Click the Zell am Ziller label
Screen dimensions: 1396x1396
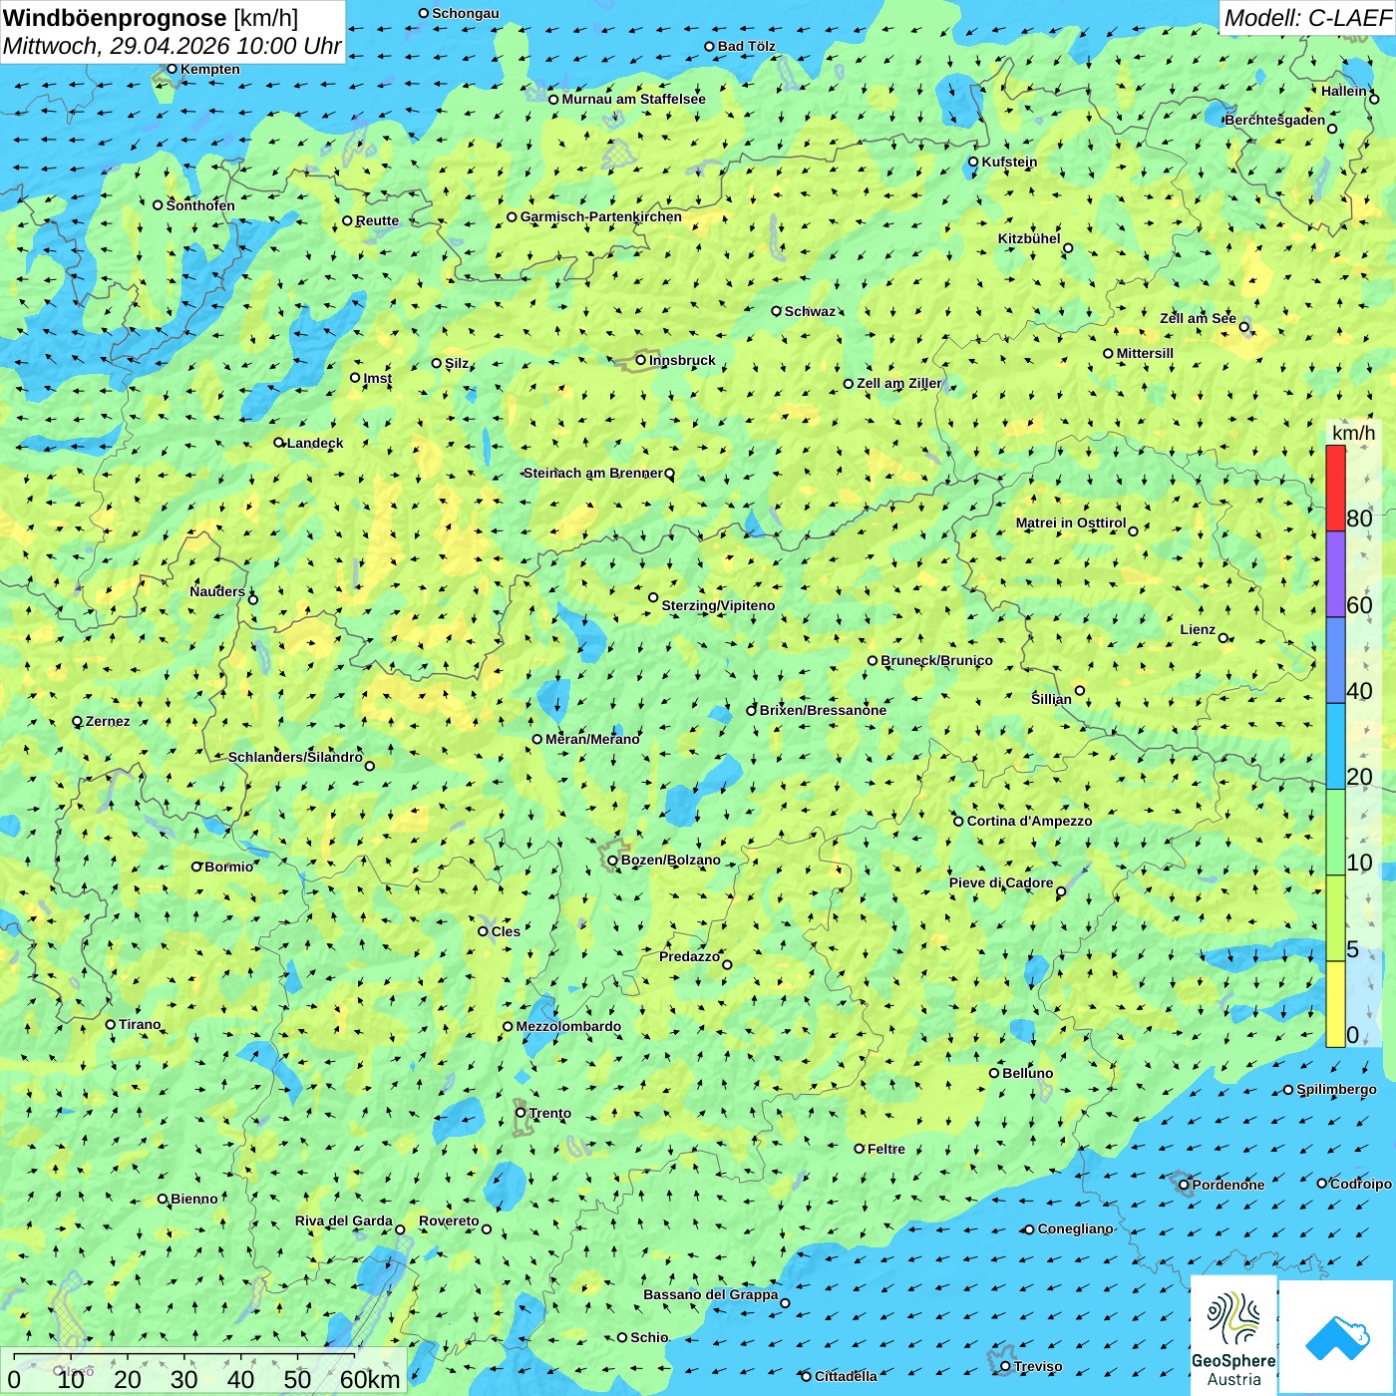[x=899, y=383]
